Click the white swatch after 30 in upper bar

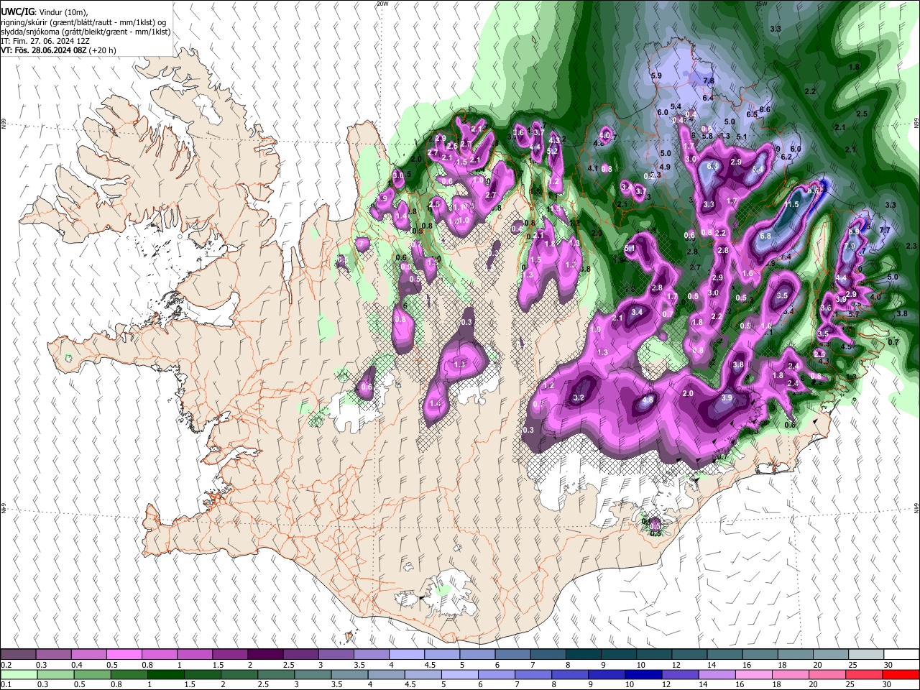(901, 655)
